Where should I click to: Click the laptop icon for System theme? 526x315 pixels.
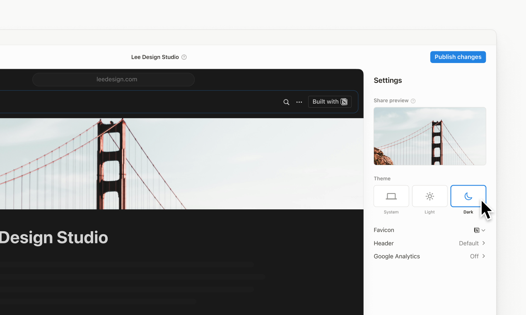coord(391,196)
